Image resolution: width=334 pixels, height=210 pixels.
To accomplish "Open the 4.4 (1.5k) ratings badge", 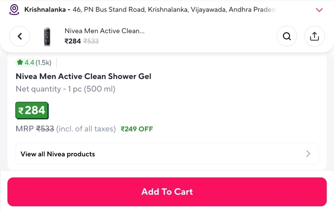I will (x=34, y=63).
